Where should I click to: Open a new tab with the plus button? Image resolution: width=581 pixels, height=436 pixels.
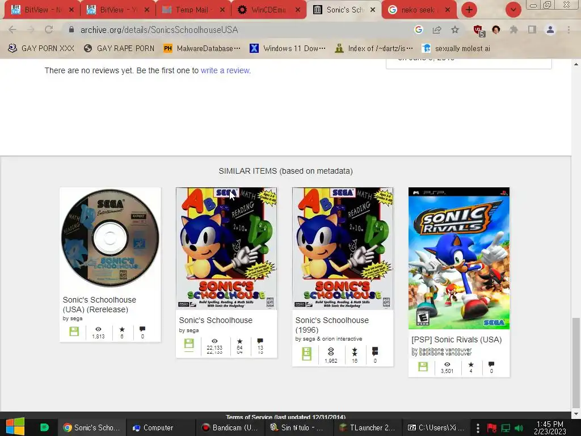(x=469, y=10)
